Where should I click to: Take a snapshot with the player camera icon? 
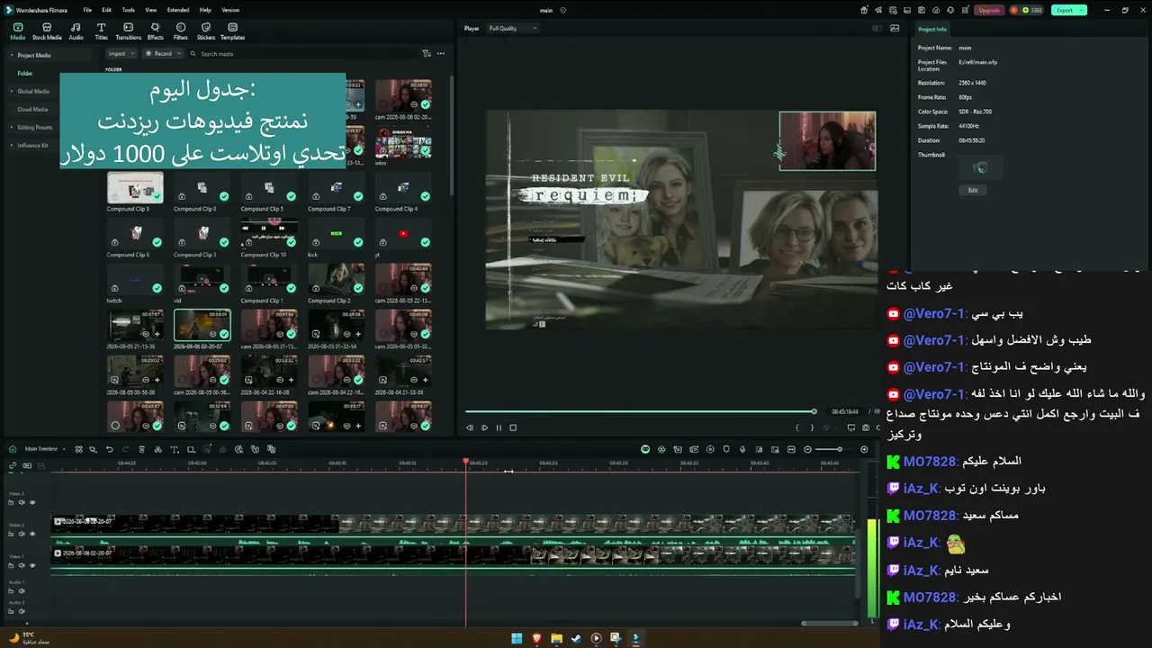[x=866, y=427]
